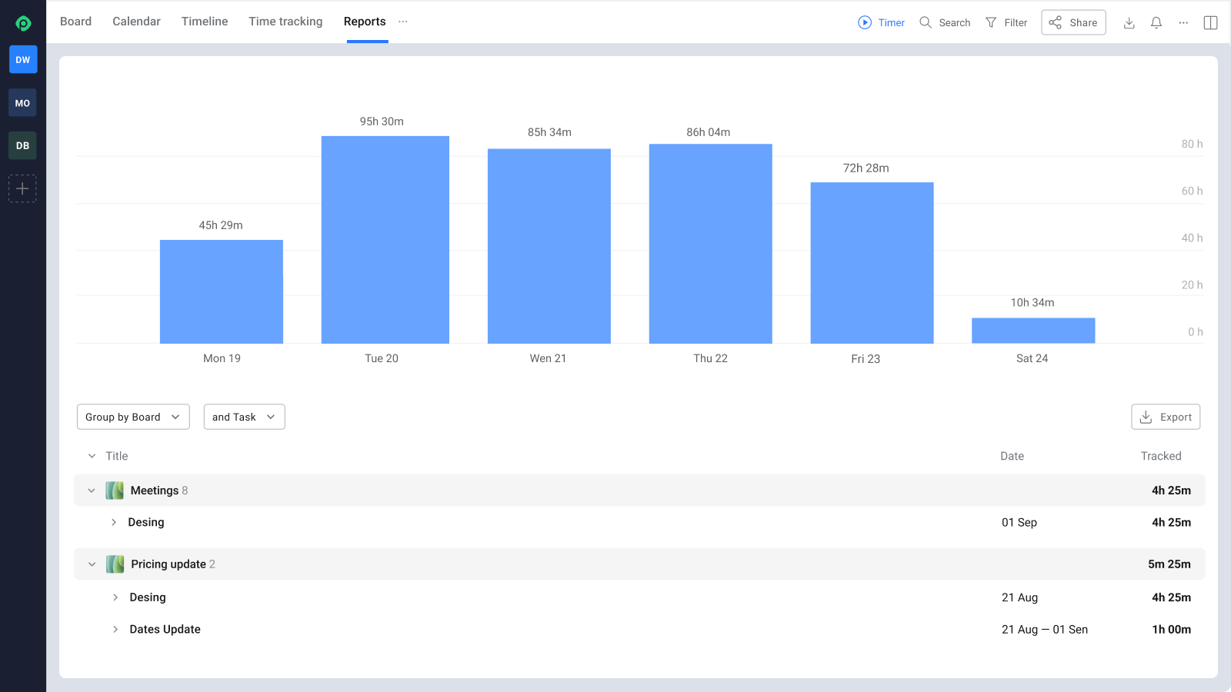Image resolution: width=1231 pixels, height=692 pixels.
Task: Open the Calendar tab
Action: [x=136, y=22]
